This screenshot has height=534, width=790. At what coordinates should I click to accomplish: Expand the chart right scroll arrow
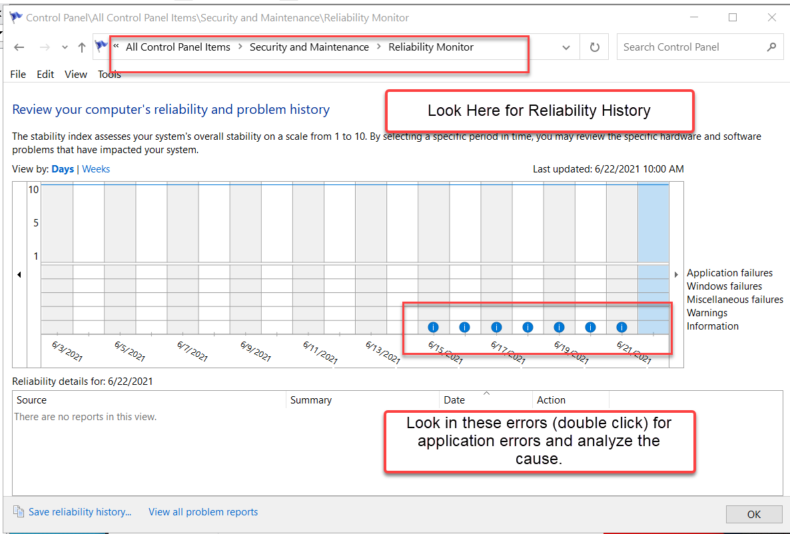pyautogui.click(x=676, y=274)
